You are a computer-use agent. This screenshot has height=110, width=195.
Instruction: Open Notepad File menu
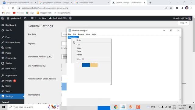(69, 34)
